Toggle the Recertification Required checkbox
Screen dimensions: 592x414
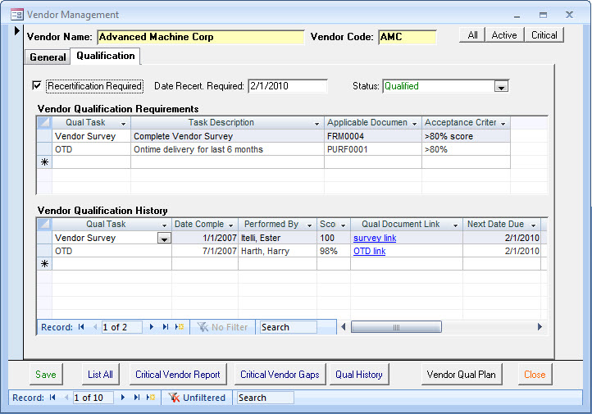pos(36,86)
